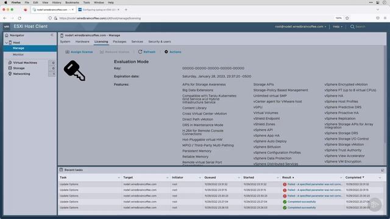Screen dimensions: 390x219
Task: Click the vSphere Storage DRS feature text
Action: pyautogui.click(x=341, y=133)
